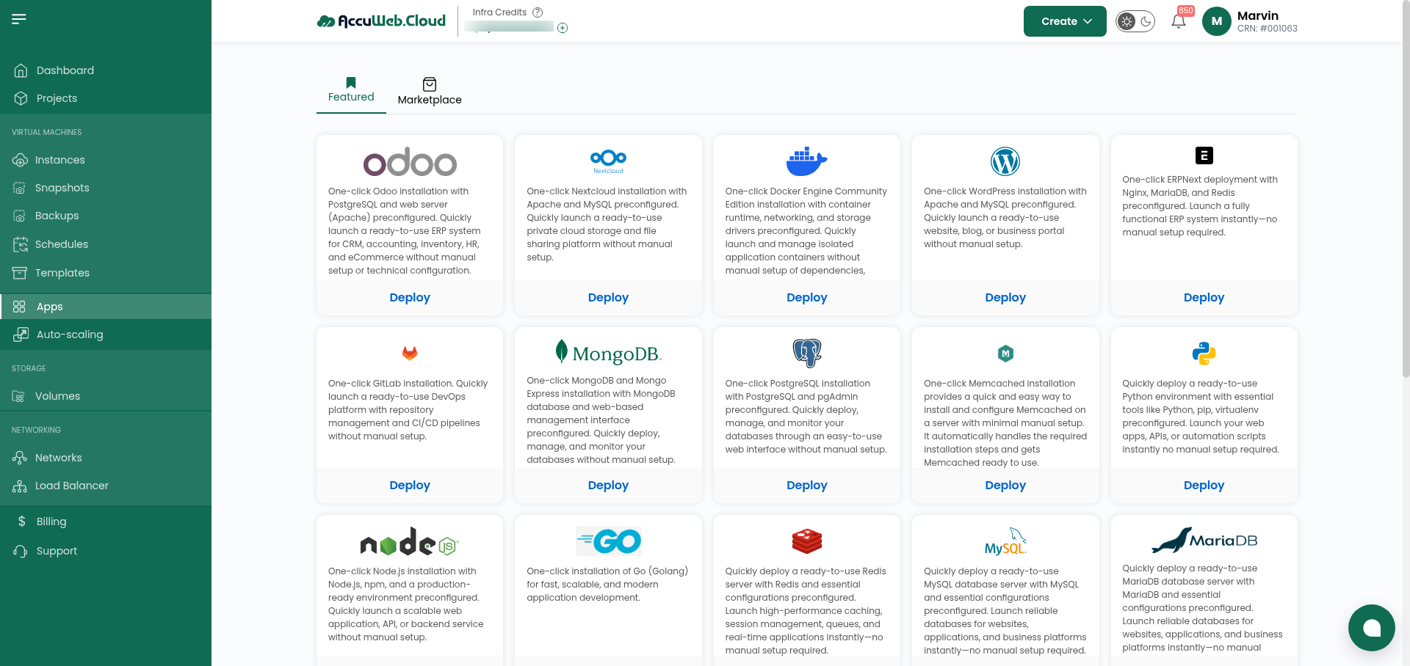Screen dimensions: 1410x666
Task: Deploy the Odoo app
Action: click(x=410, y=298)
